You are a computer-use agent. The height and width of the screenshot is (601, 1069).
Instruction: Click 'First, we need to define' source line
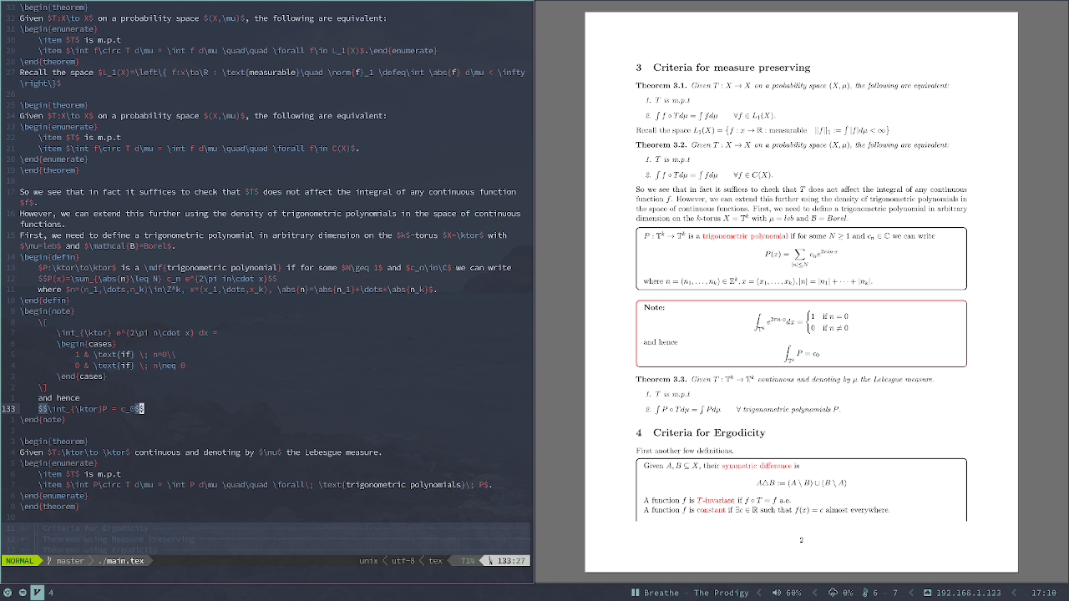[263, 240]
